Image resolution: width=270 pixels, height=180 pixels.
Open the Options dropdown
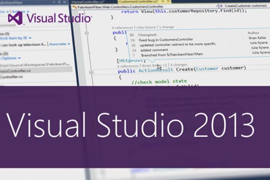point(10,58)
